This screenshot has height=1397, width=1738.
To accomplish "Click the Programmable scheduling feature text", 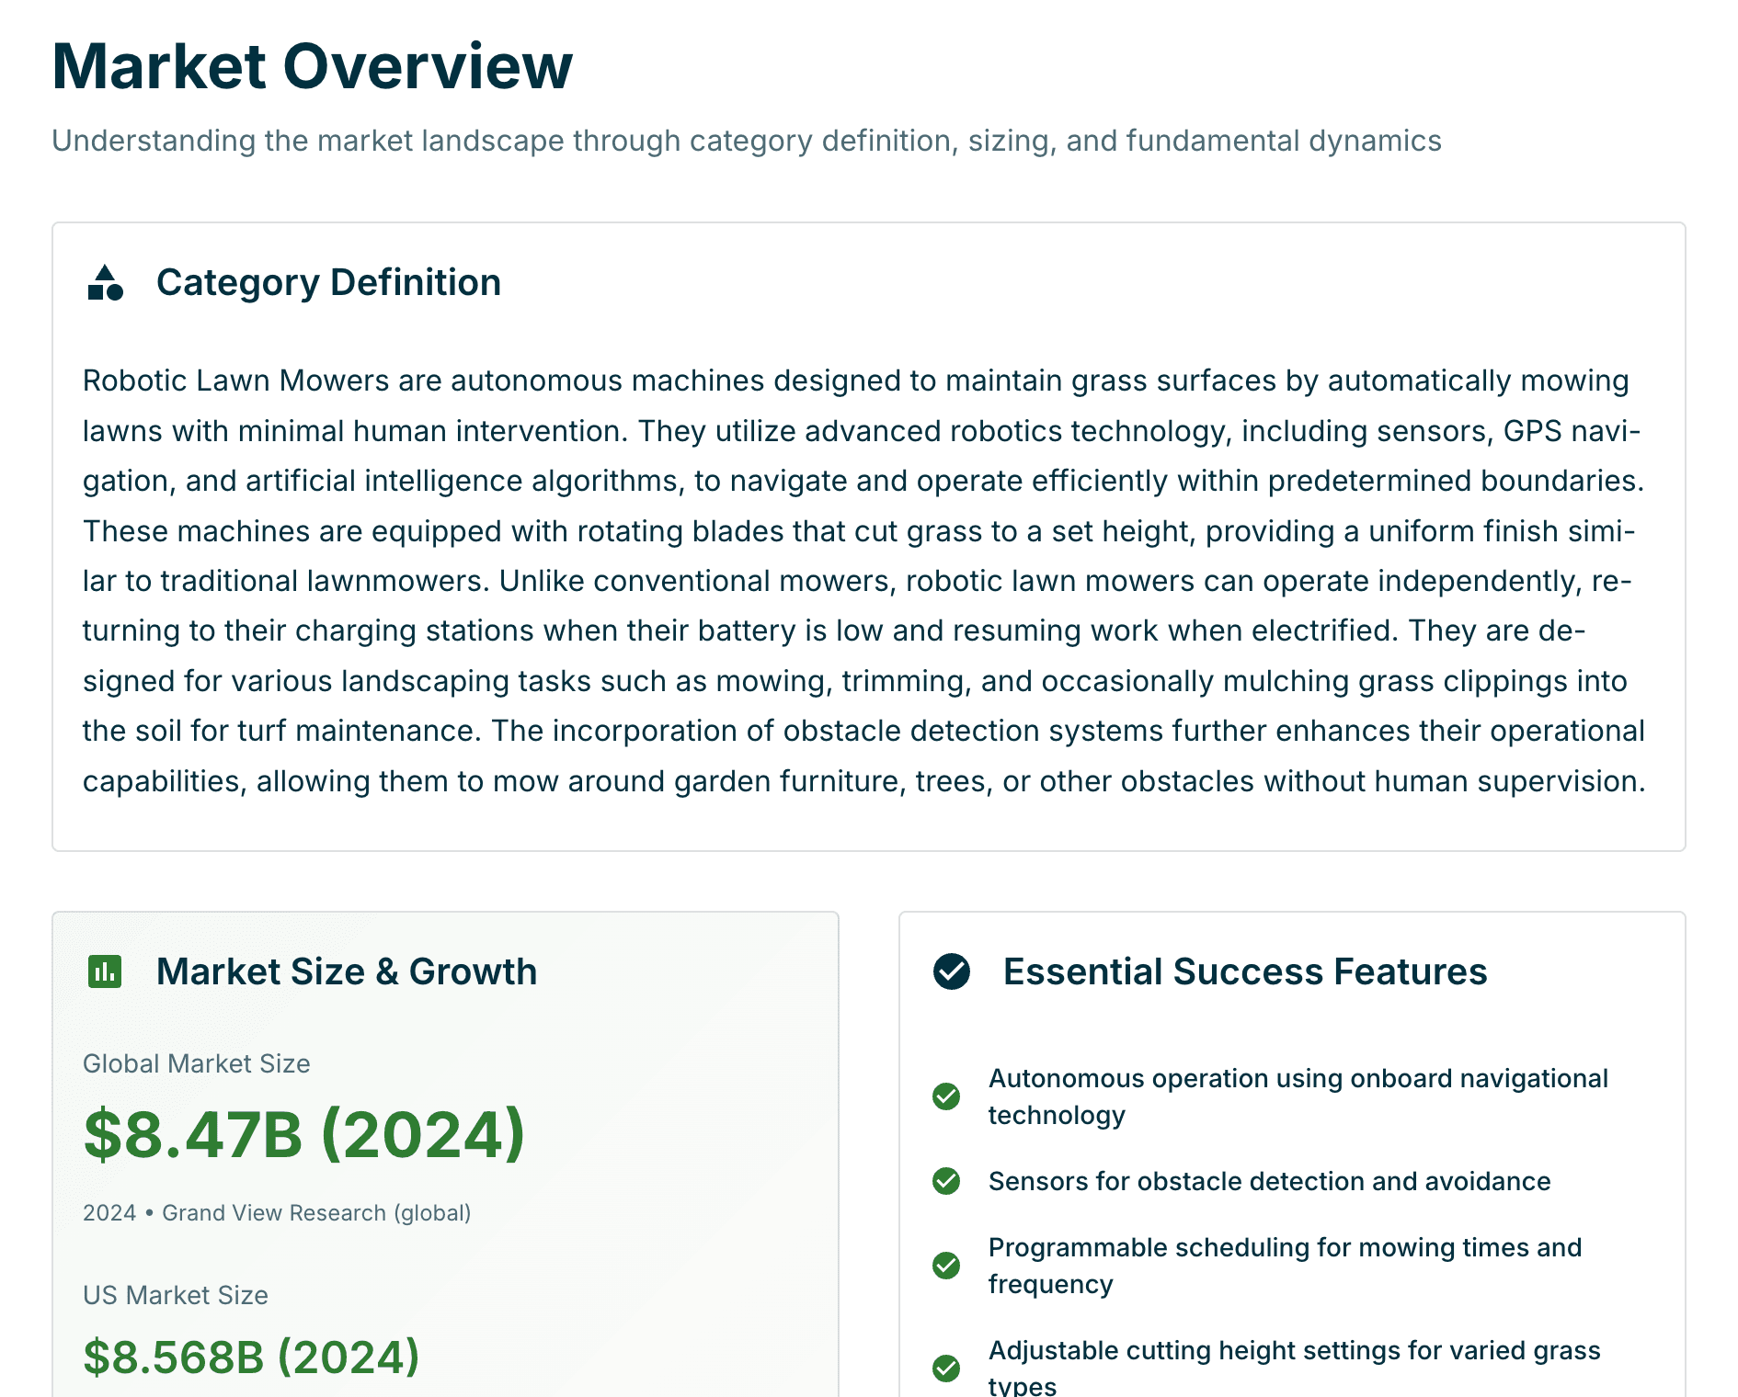I will pyautogui.click(x=1285, y=1266).
